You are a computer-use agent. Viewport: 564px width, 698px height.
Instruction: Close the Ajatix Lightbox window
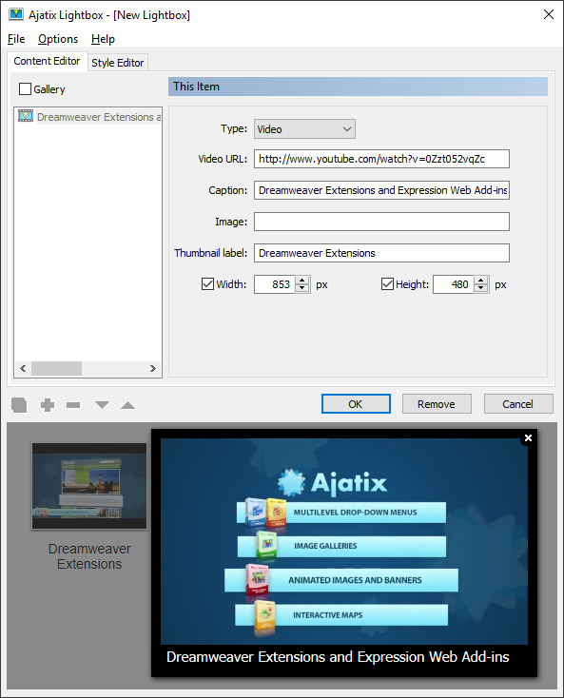tap(549, 14)
